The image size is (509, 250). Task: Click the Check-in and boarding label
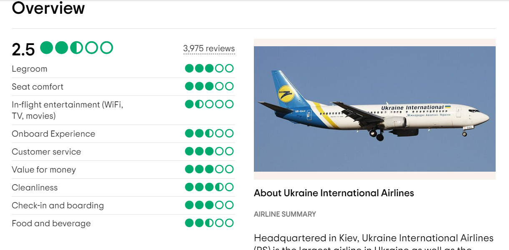point(58,205)
